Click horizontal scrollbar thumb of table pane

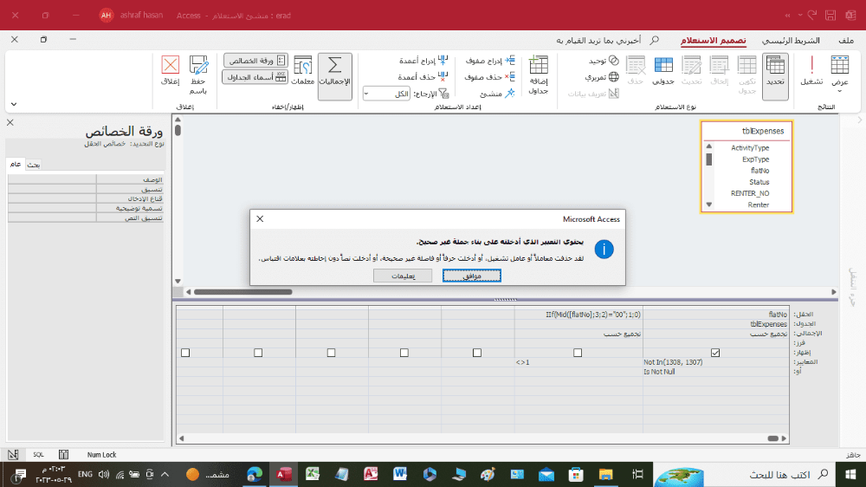243,292
